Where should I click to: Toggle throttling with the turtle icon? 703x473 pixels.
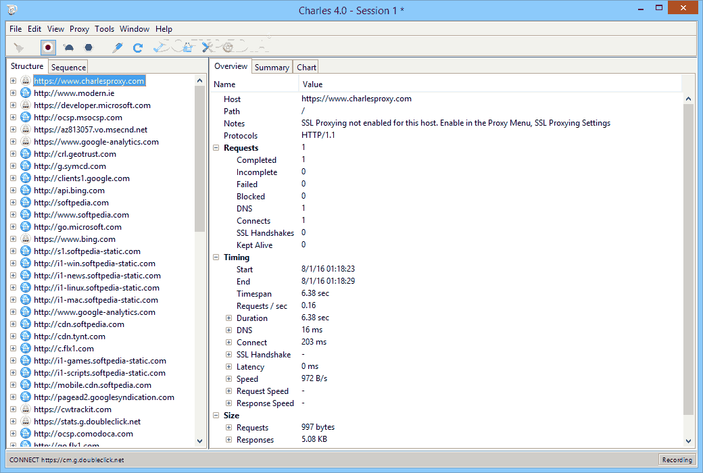(x=68, y=47)
